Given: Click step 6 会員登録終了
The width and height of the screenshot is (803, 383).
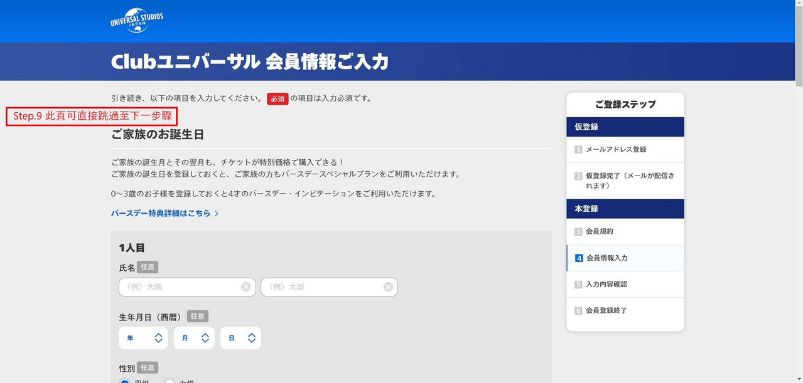Looking at the screenshot, I should 625,311.
